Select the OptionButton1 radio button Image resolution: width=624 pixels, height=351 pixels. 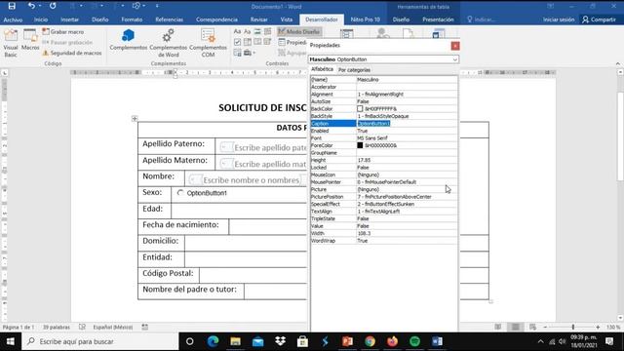pyautogui.click(x=180, y=193)
